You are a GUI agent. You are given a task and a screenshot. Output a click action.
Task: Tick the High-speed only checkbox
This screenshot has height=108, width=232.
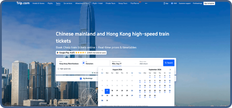(58, 69)
